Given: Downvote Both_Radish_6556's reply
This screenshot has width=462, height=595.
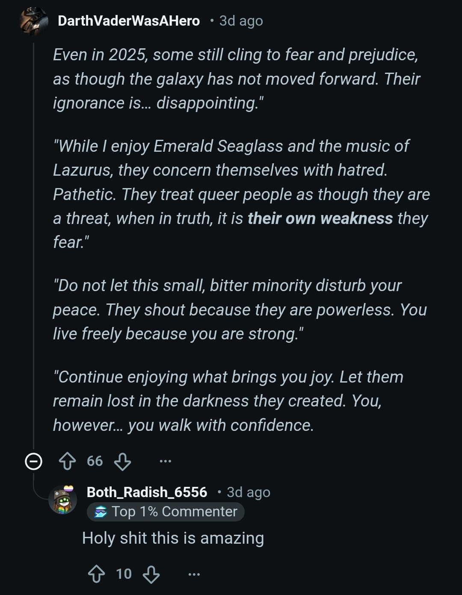Looking at the screenshot, I should (x=151, y=574).
